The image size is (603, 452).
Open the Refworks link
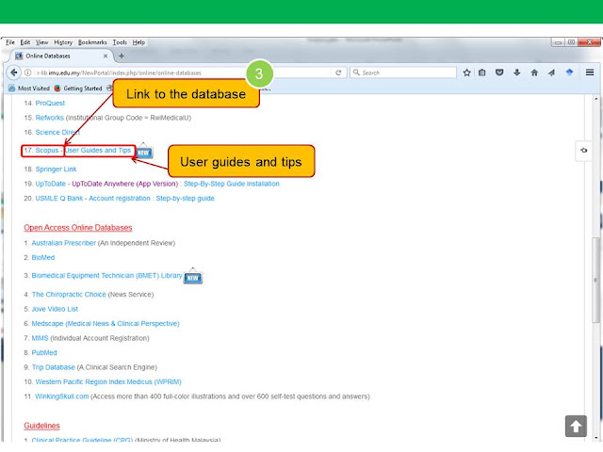coord(50,118)
